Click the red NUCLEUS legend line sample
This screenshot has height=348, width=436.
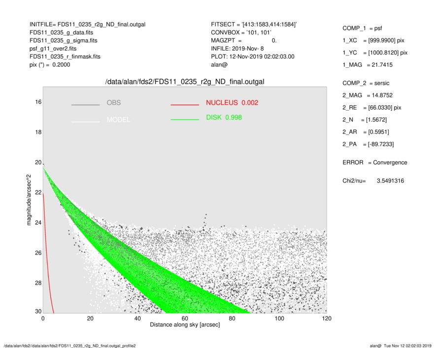pyautogui.click(x=185, y=105)
